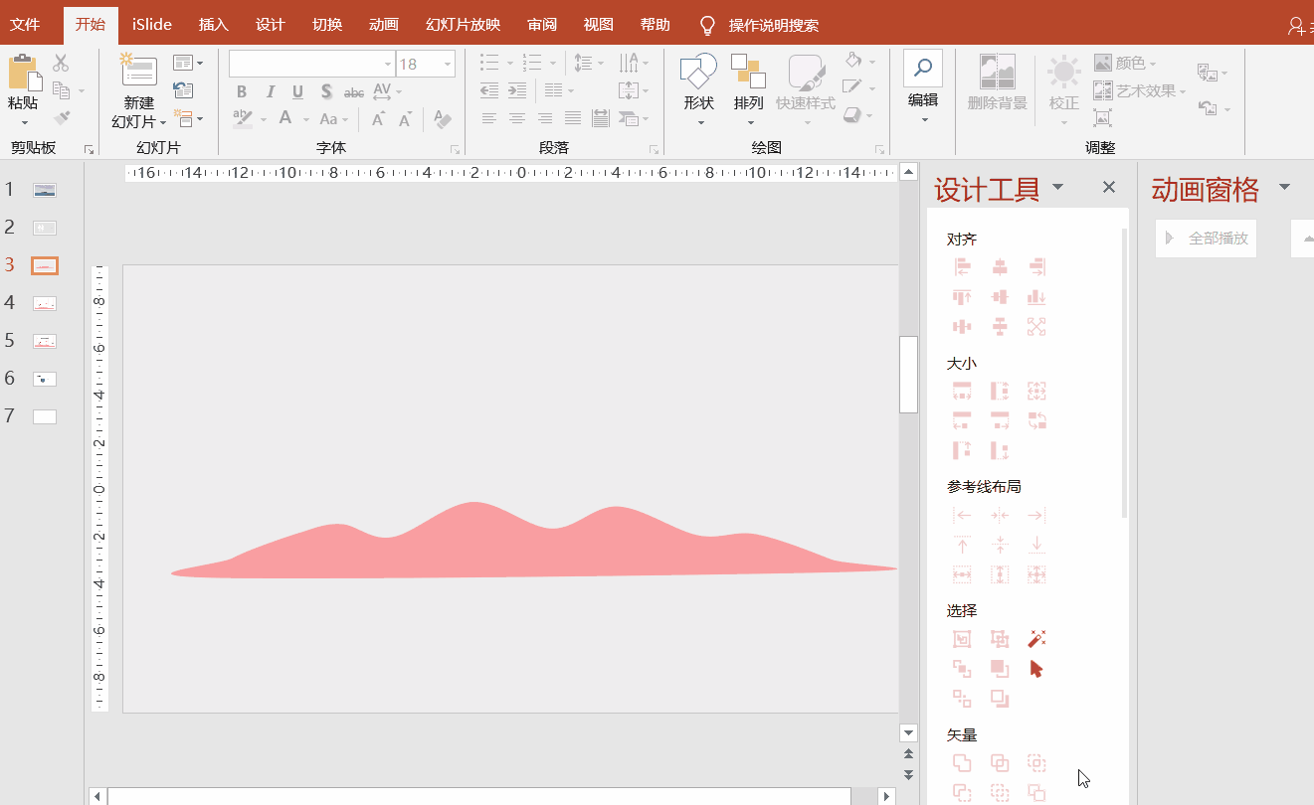Apply Bold formatting with B icon
This screenshot has height=805, width=1314.
242,91
